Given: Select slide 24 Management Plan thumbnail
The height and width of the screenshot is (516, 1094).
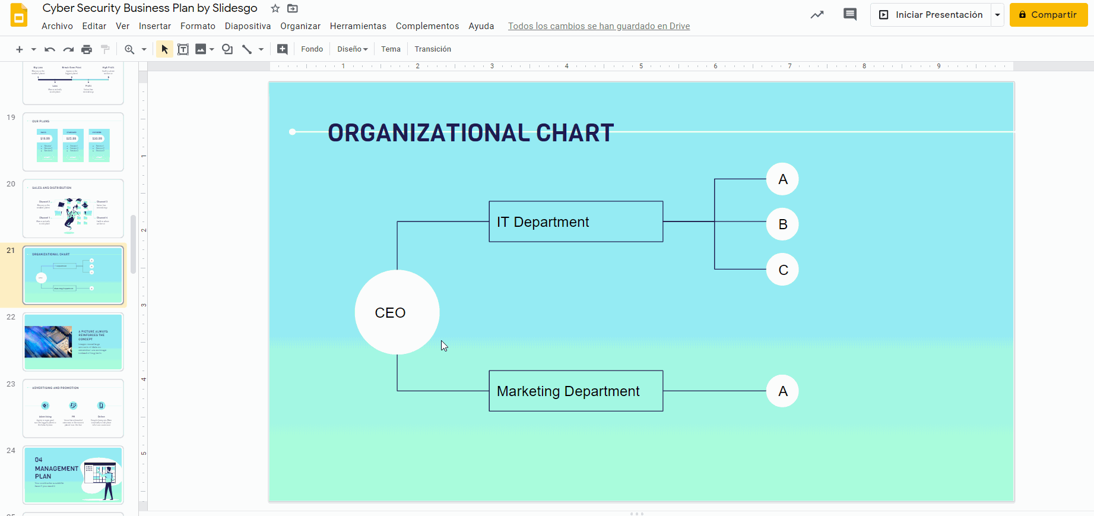Looking at the screenshot, I should click(x=73, y=475).
